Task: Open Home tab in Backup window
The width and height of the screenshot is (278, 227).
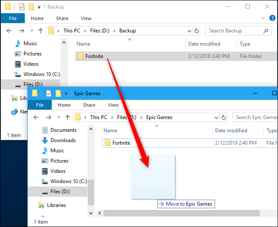Action: [x=37, y=18]
